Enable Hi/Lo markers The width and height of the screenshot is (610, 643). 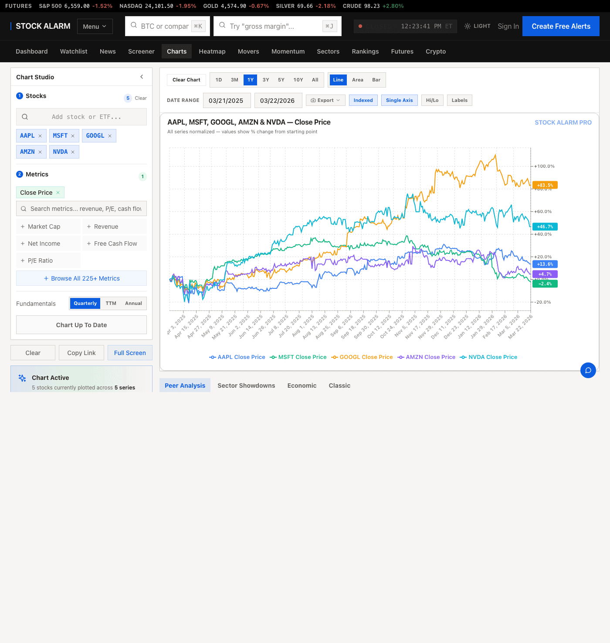click(432, 100)
